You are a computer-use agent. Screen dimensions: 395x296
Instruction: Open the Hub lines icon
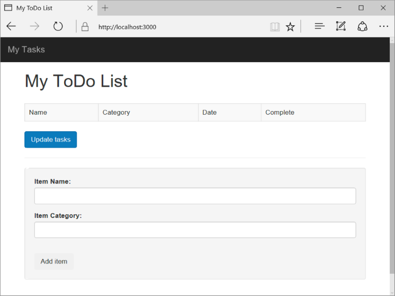pyautogui.click(x=320, y=26)
